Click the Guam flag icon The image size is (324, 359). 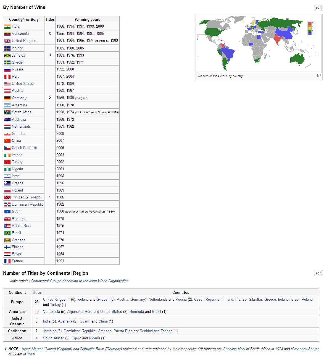(7, 212)
